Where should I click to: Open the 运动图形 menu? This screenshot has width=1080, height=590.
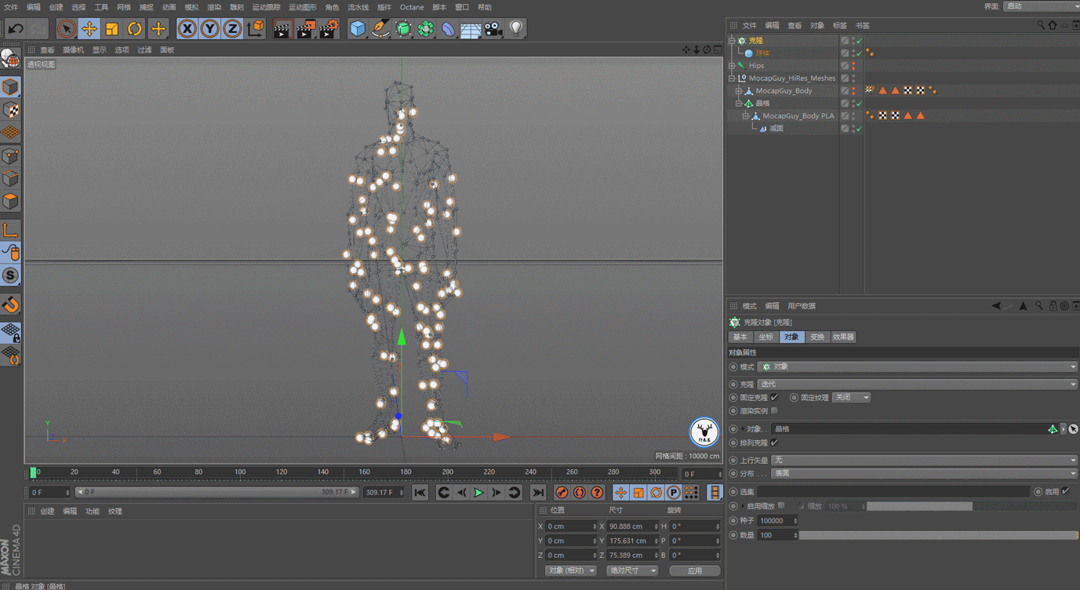click(302, 7)
